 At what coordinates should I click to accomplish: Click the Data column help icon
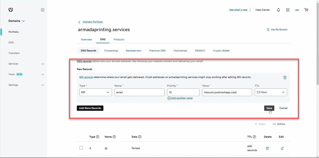[140, 137]
